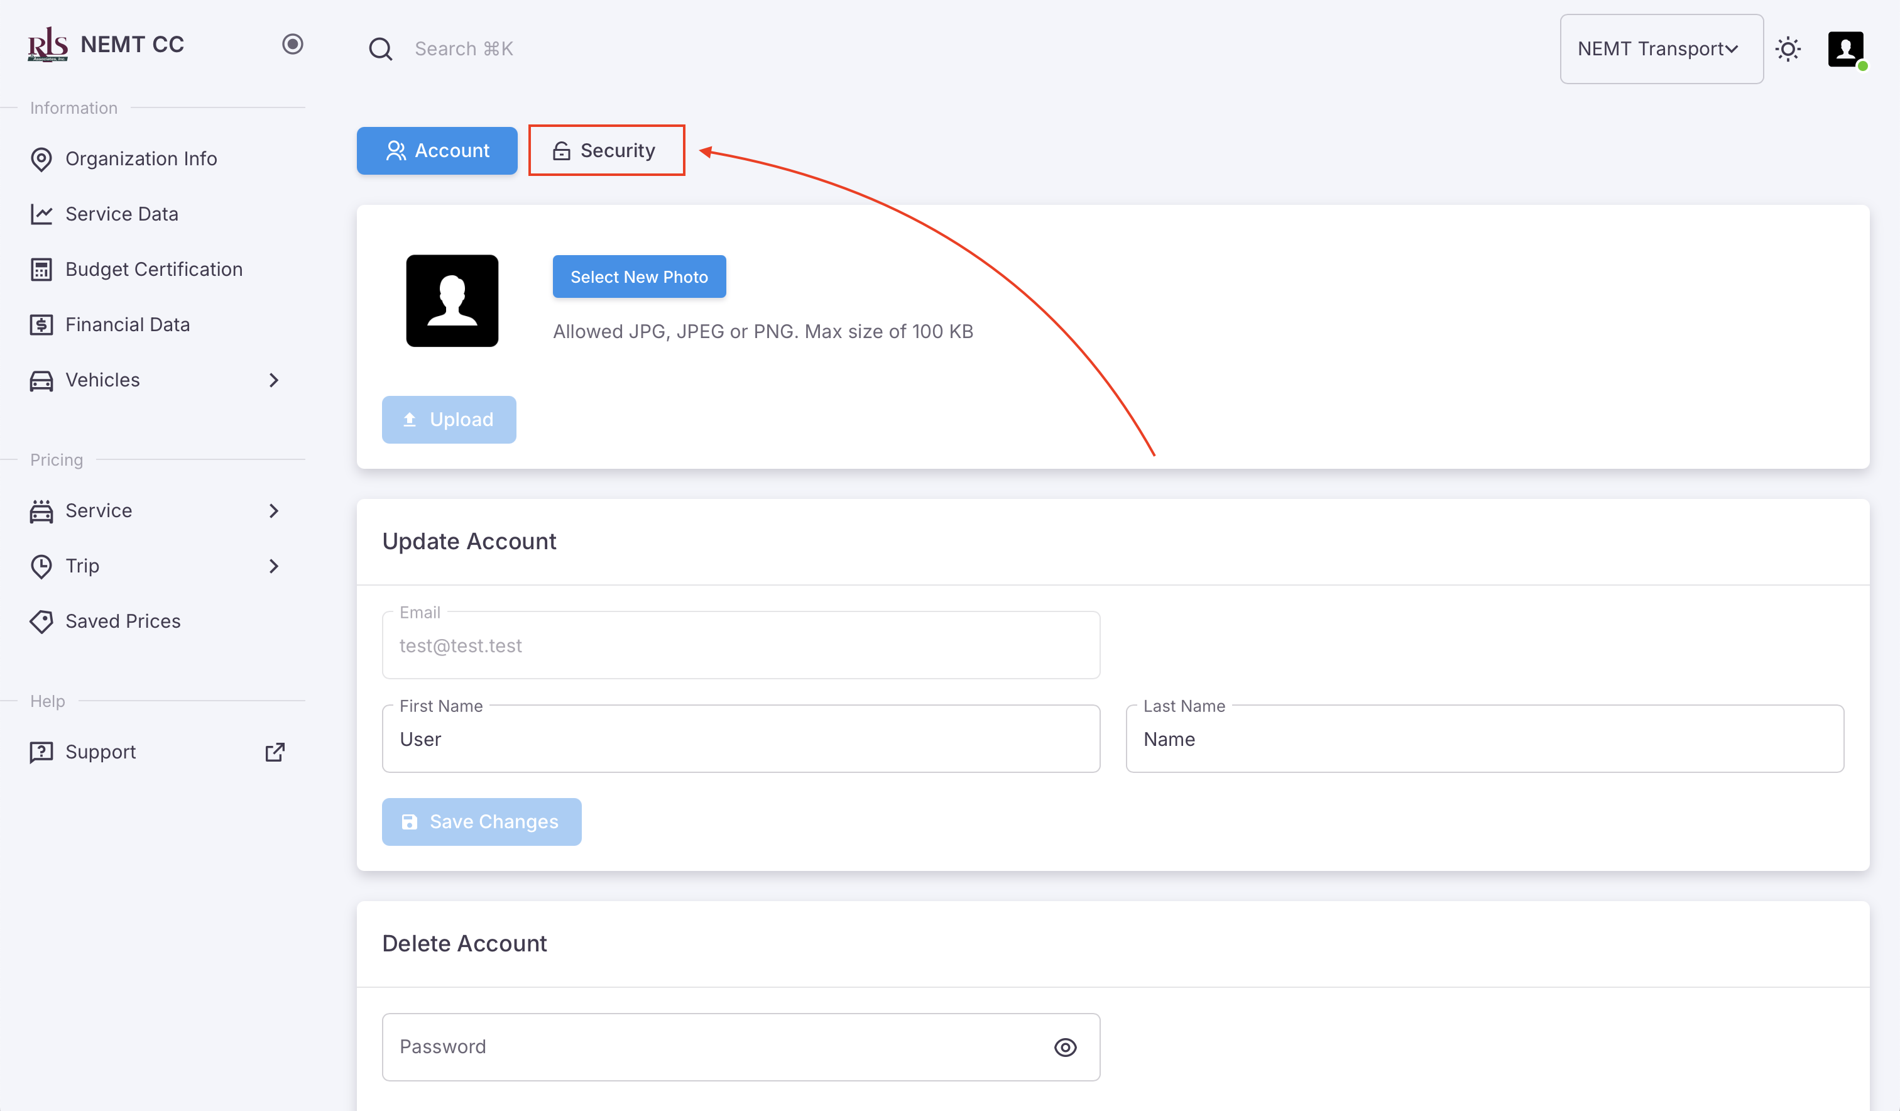The width and height of the screenshot is (1900, 1111).
Task: Toggle light/dark theme sun icon
Action: point(1787,49)
